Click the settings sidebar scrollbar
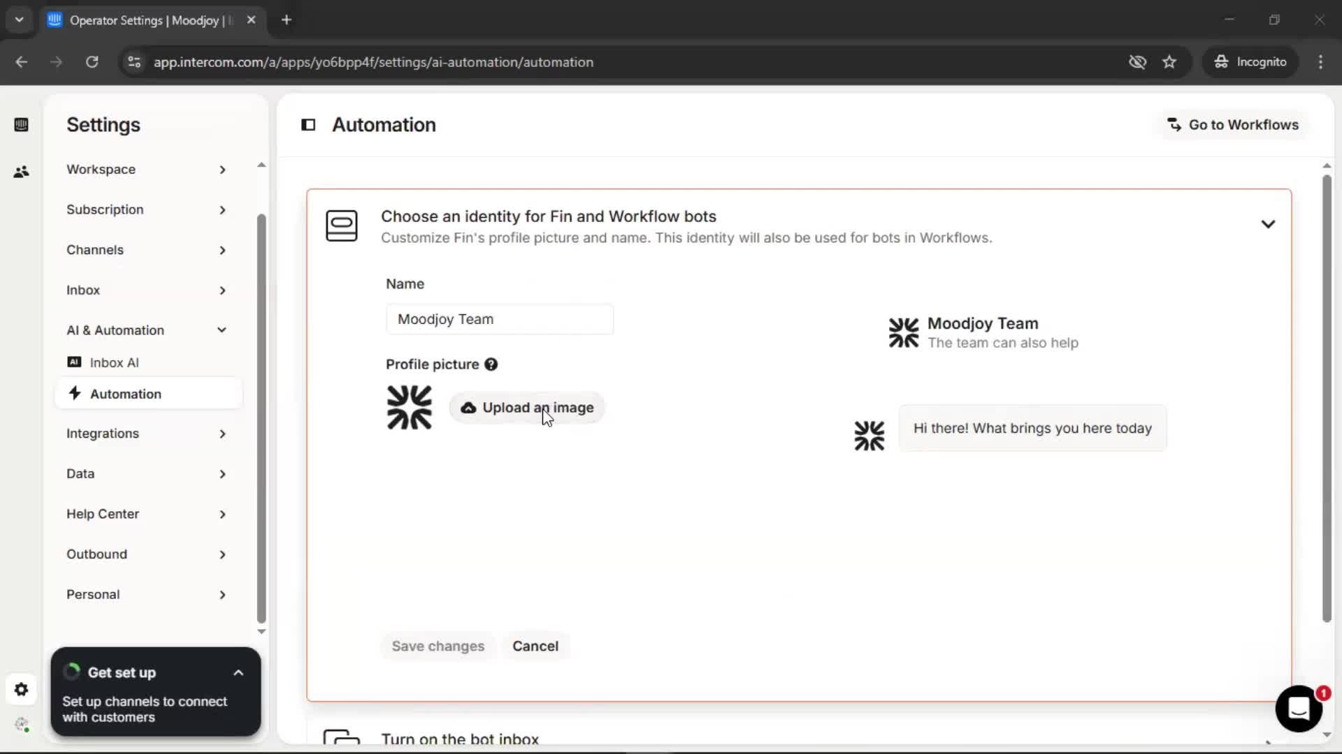The width and height of the screenshot is (1342, 754). [x=261, y=419]
